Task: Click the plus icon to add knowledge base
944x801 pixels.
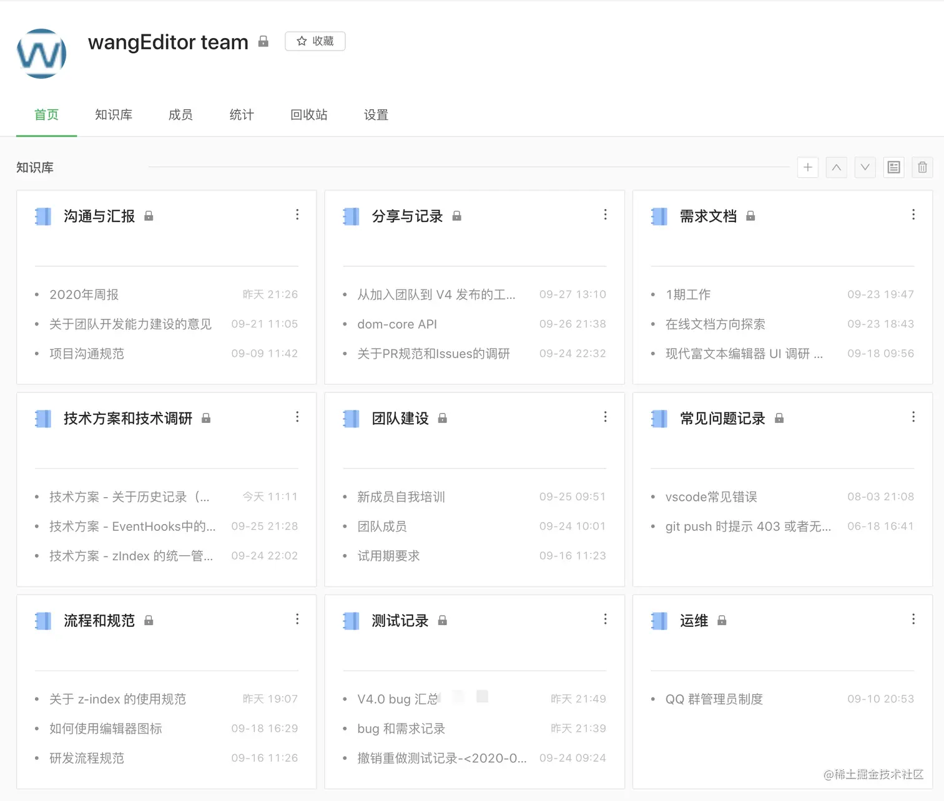Action: [808, 167]
